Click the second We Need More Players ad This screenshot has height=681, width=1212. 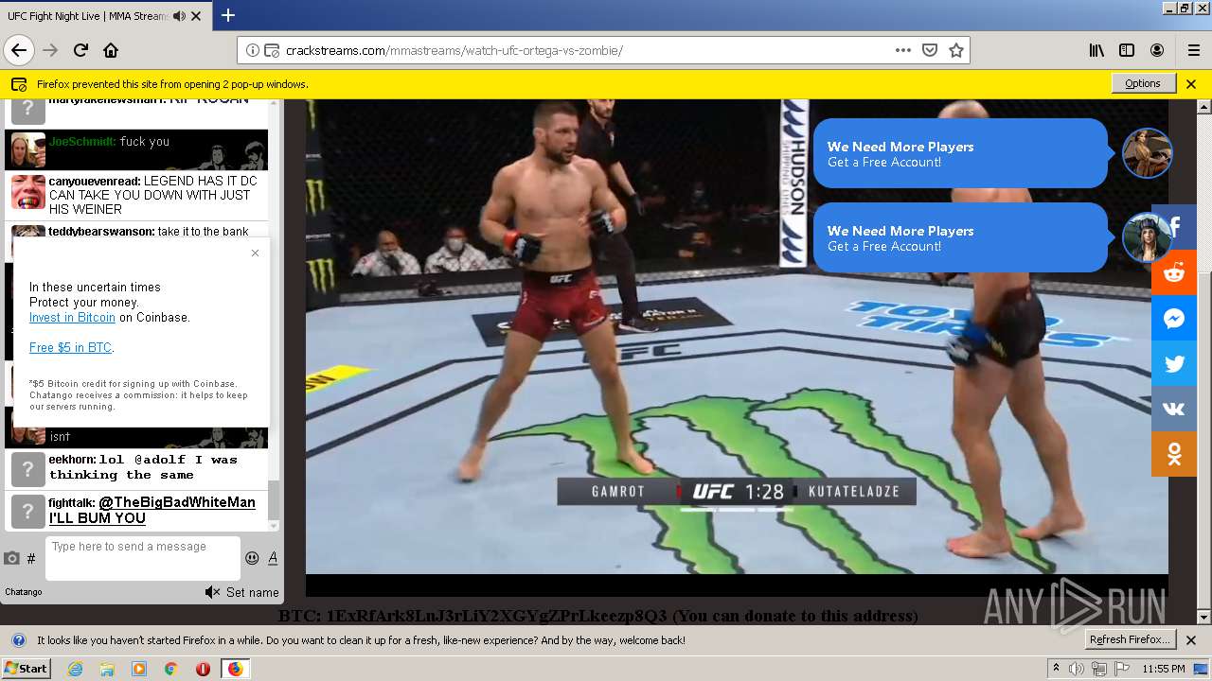tap(960, 237)
